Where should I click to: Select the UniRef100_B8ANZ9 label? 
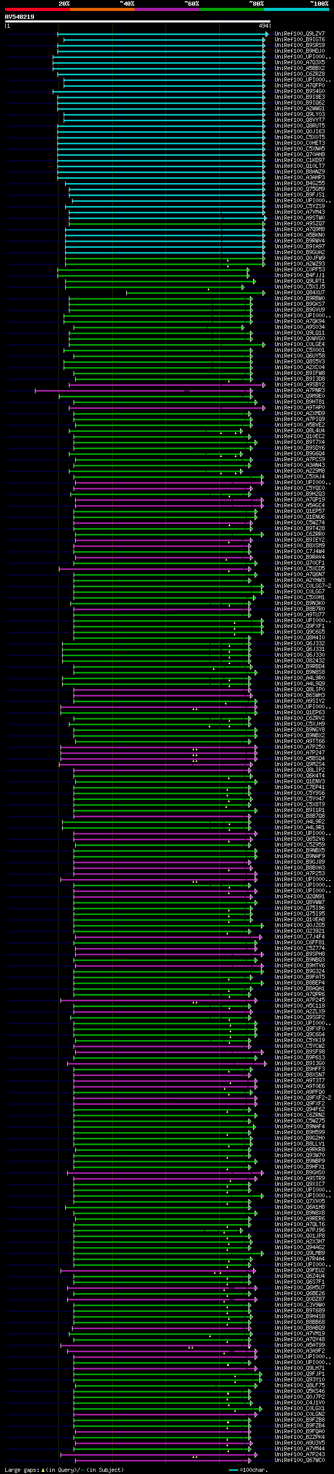[300, 172]
